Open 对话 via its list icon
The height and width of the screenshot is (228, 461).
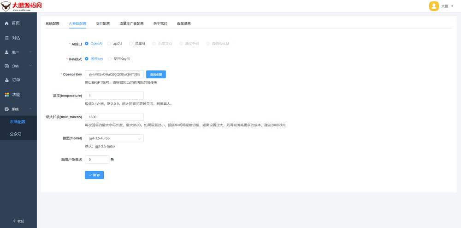click(x=6, y=38)
